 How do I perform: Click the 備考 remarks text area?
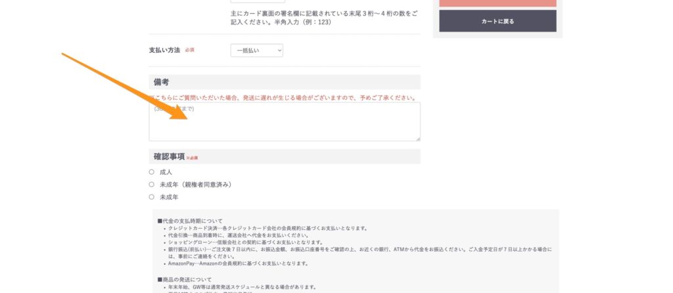point(285,122)
